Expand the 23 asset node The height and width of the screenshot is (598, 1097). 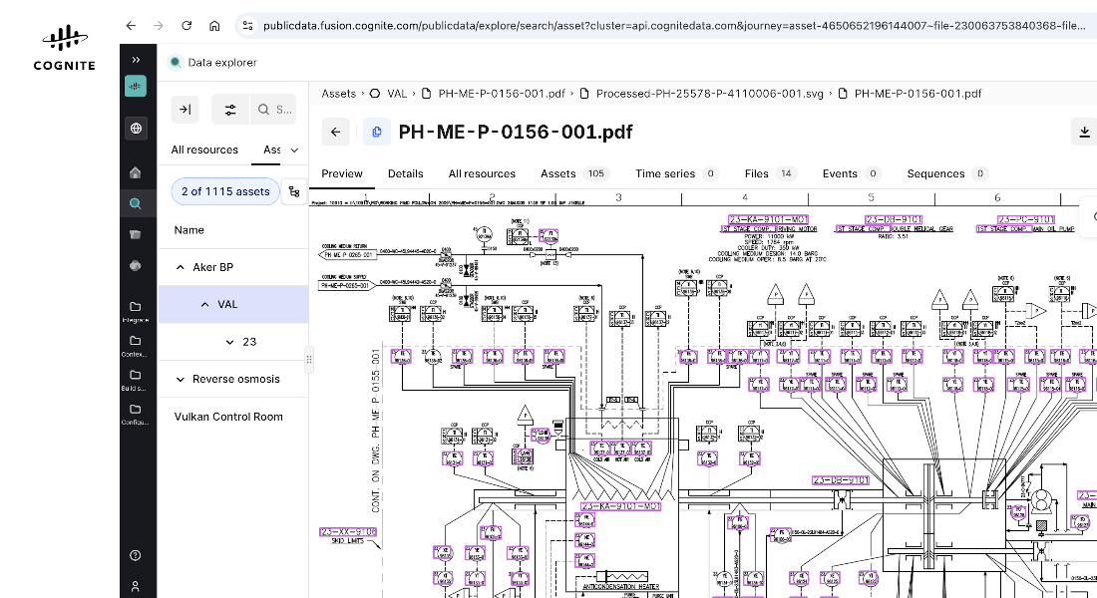click(x=229, y=342)
